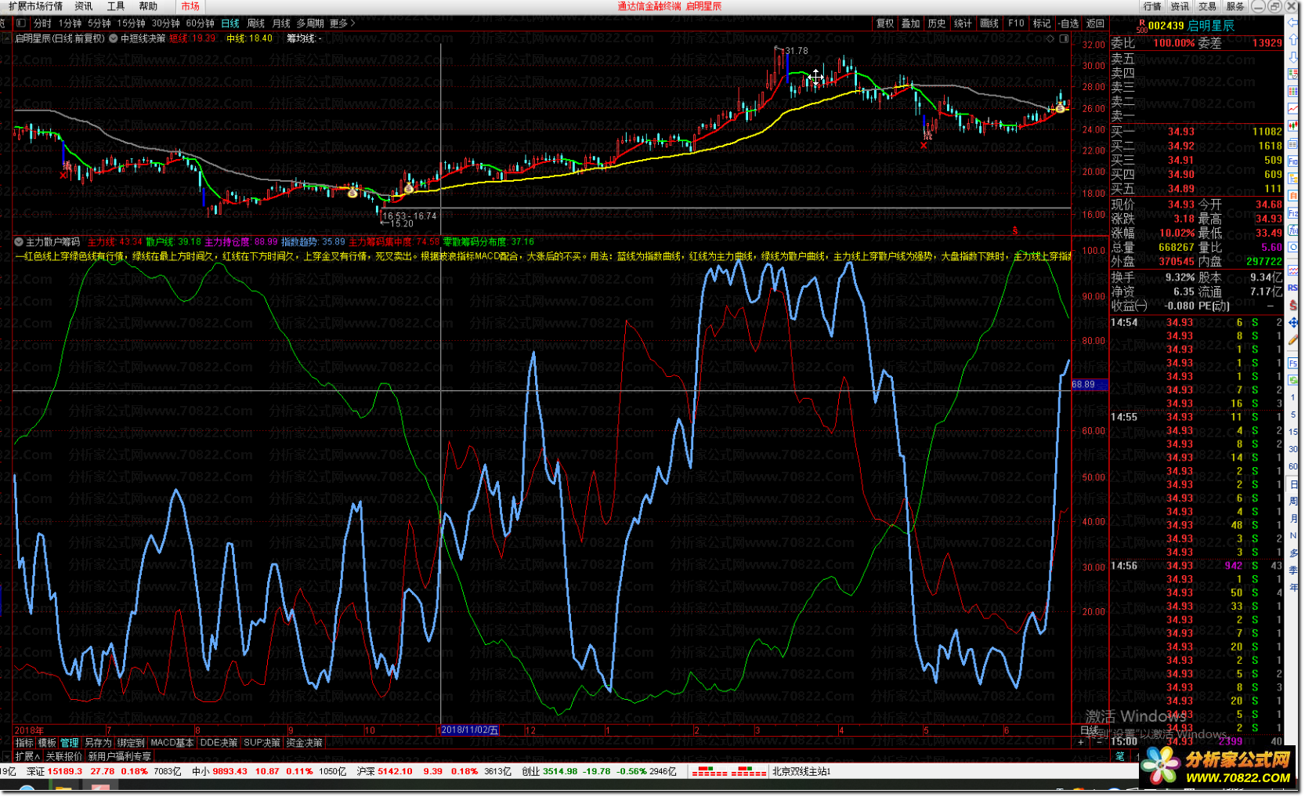Click the 复权 toolbar button
The image size is (1305, 797).
(x=885, y=24)
